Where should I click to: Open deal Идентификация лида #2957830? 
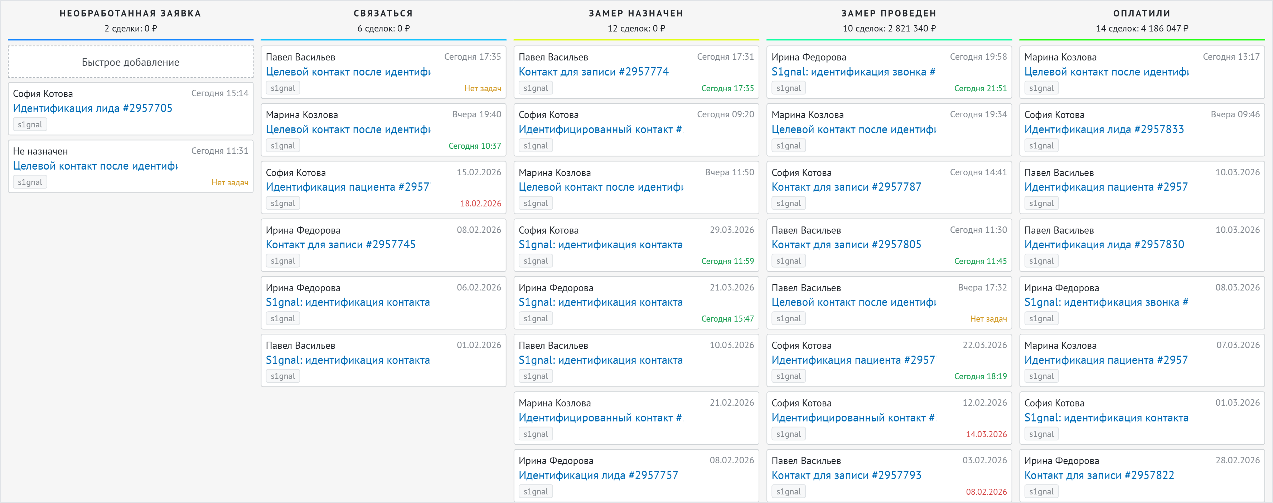point(1104,245)
